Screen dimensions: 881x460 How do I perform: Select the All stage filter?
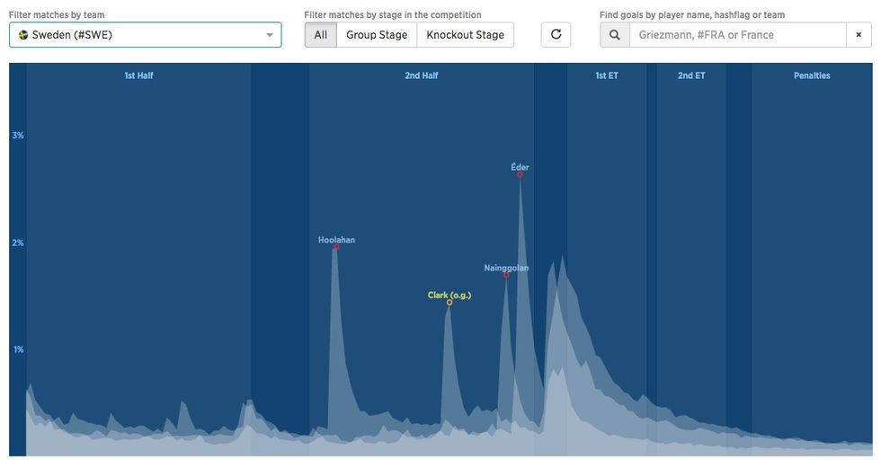click(x=321, y=35)
